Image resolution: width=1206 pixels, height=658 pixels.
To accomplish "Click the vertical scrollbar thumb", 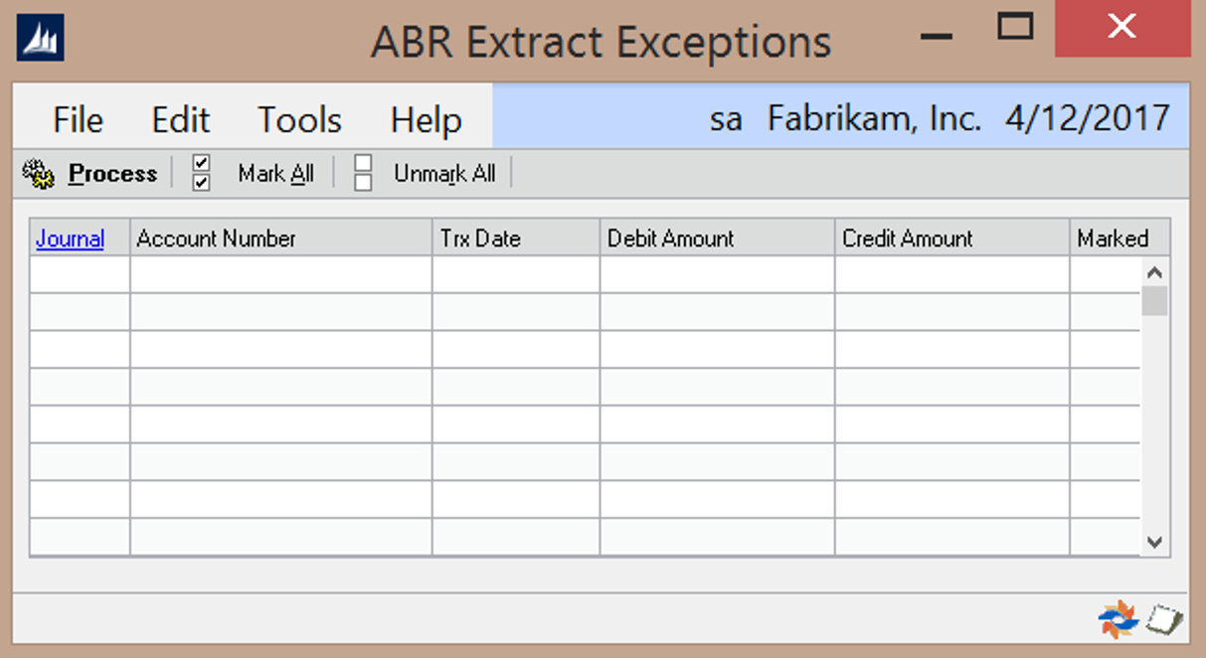I will tap(1154, 301).
